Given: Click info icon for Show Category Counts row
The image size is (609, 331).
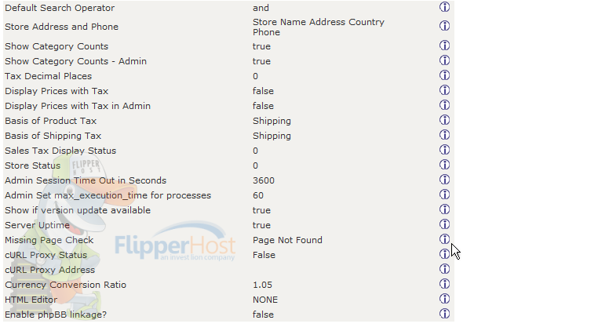Looking at the screenshot, I should [x=444, y=45].
